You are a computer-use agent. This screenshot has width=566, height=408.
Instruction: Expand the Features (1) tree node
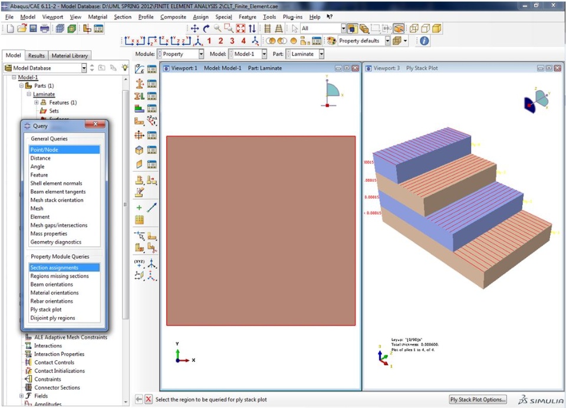tap(37, 103)
